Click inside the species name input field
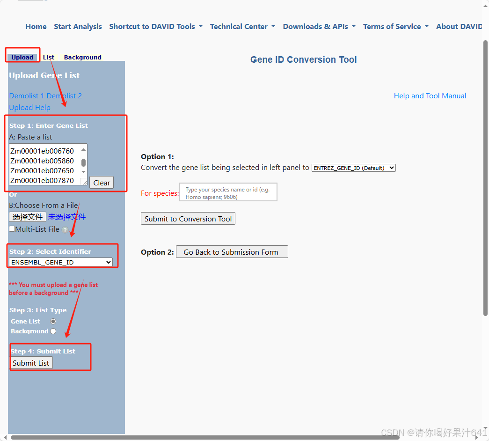 tap(228, 192)
